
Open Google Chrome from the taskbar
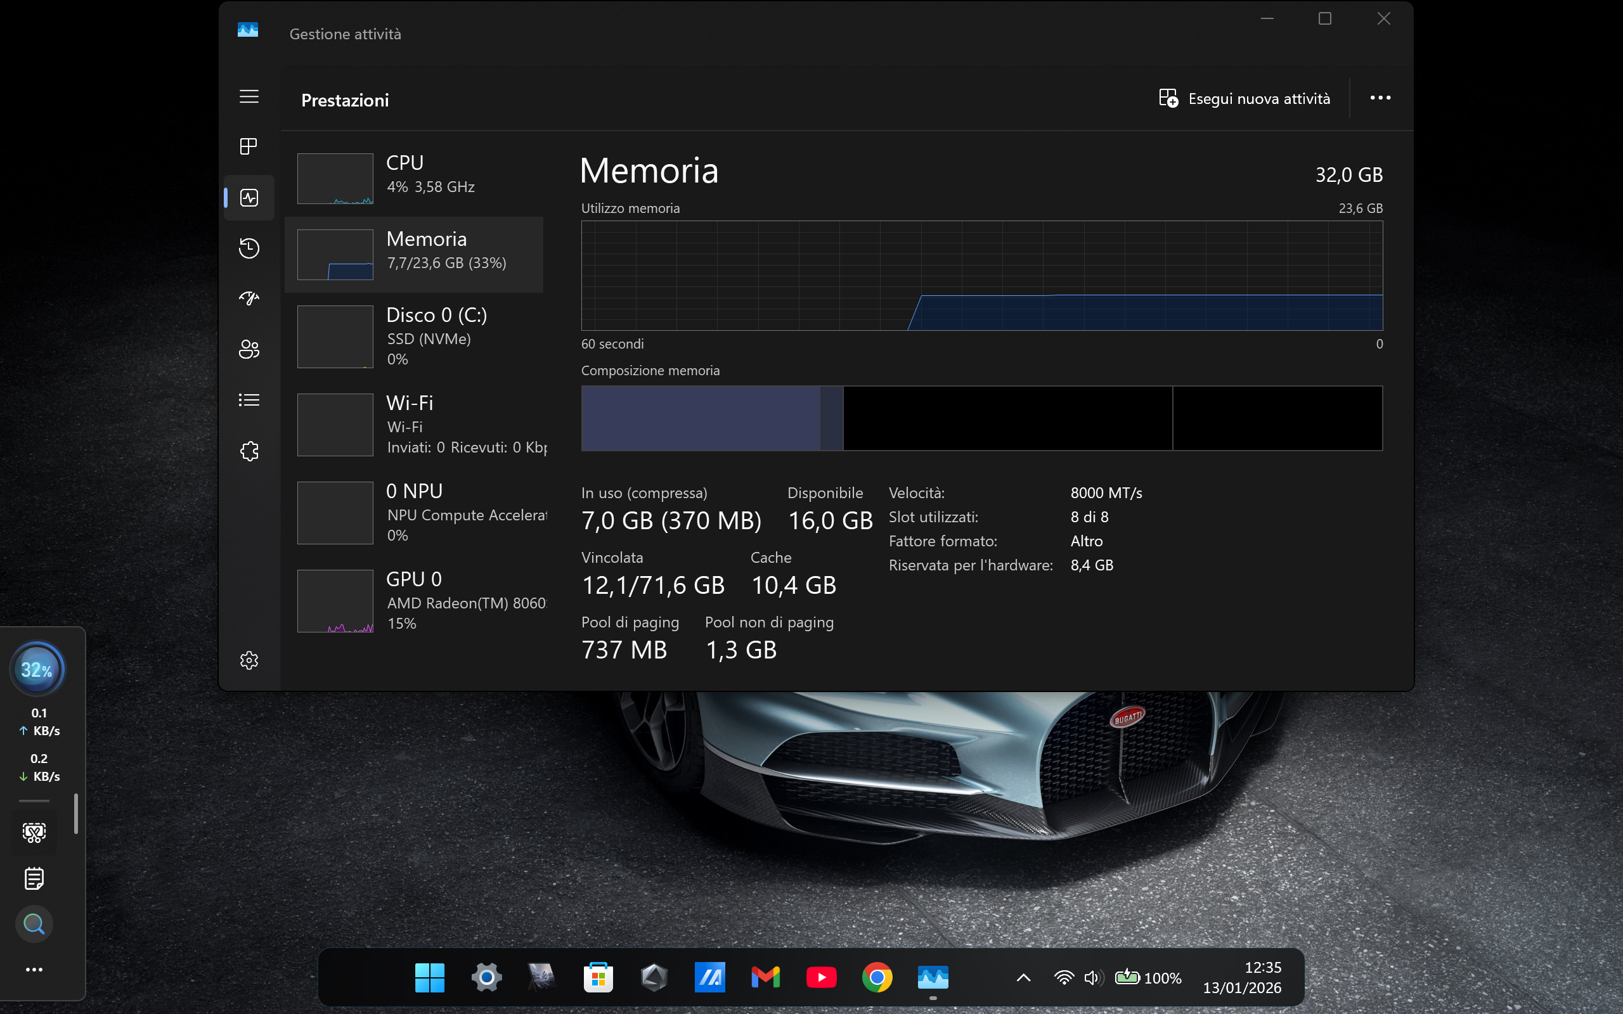click(877, 978)
